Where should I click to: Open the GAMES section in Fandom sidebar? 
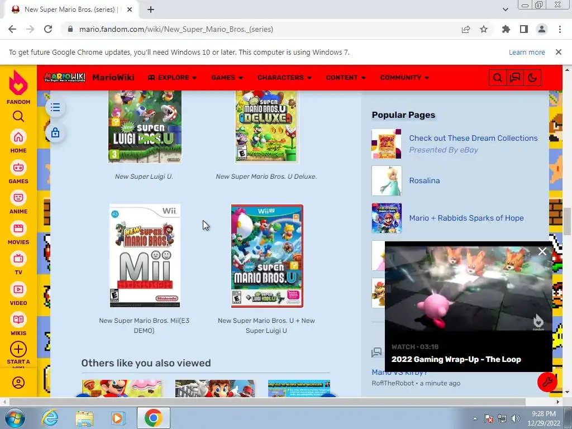pos(18,172)
